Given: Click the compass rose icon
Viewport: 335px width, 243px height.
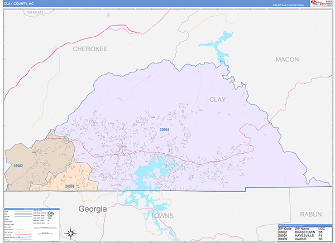Looking at the screenshot, I should [71, 233].
